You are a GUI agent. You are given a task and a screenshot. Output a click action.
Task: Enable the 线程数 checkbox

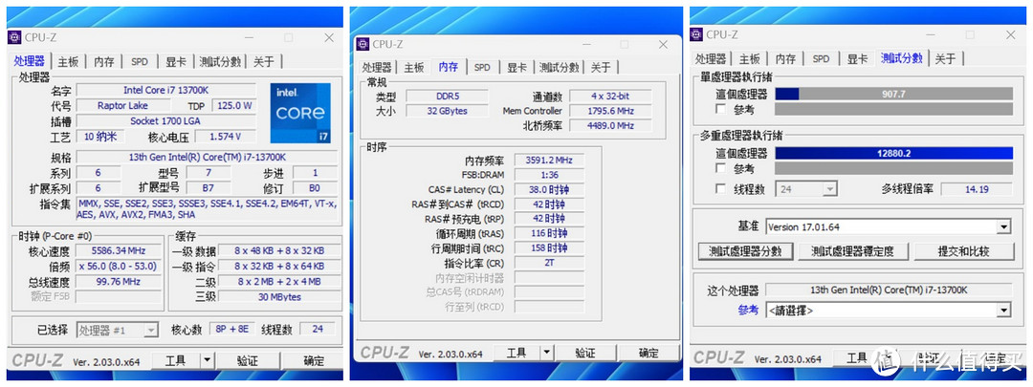(721, 189)
